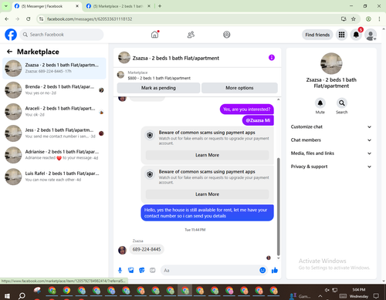Viewport: 386px width, 300px height.
Task: Click the @Zsazsa Mi mention bubble
Action: pos(258,120)
